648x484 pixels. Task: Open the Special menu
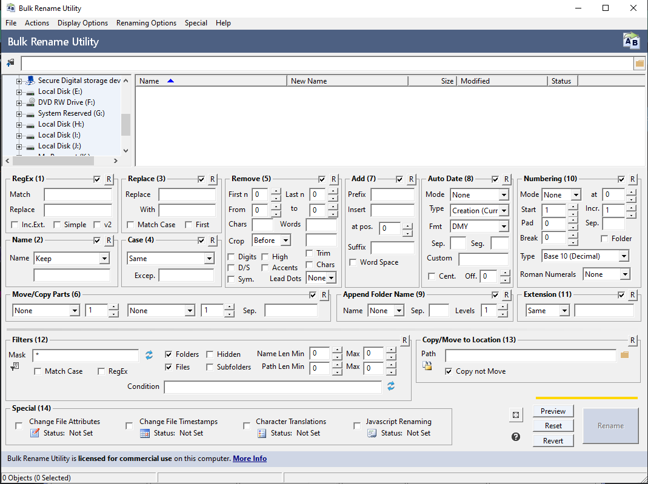coord(196,23)
